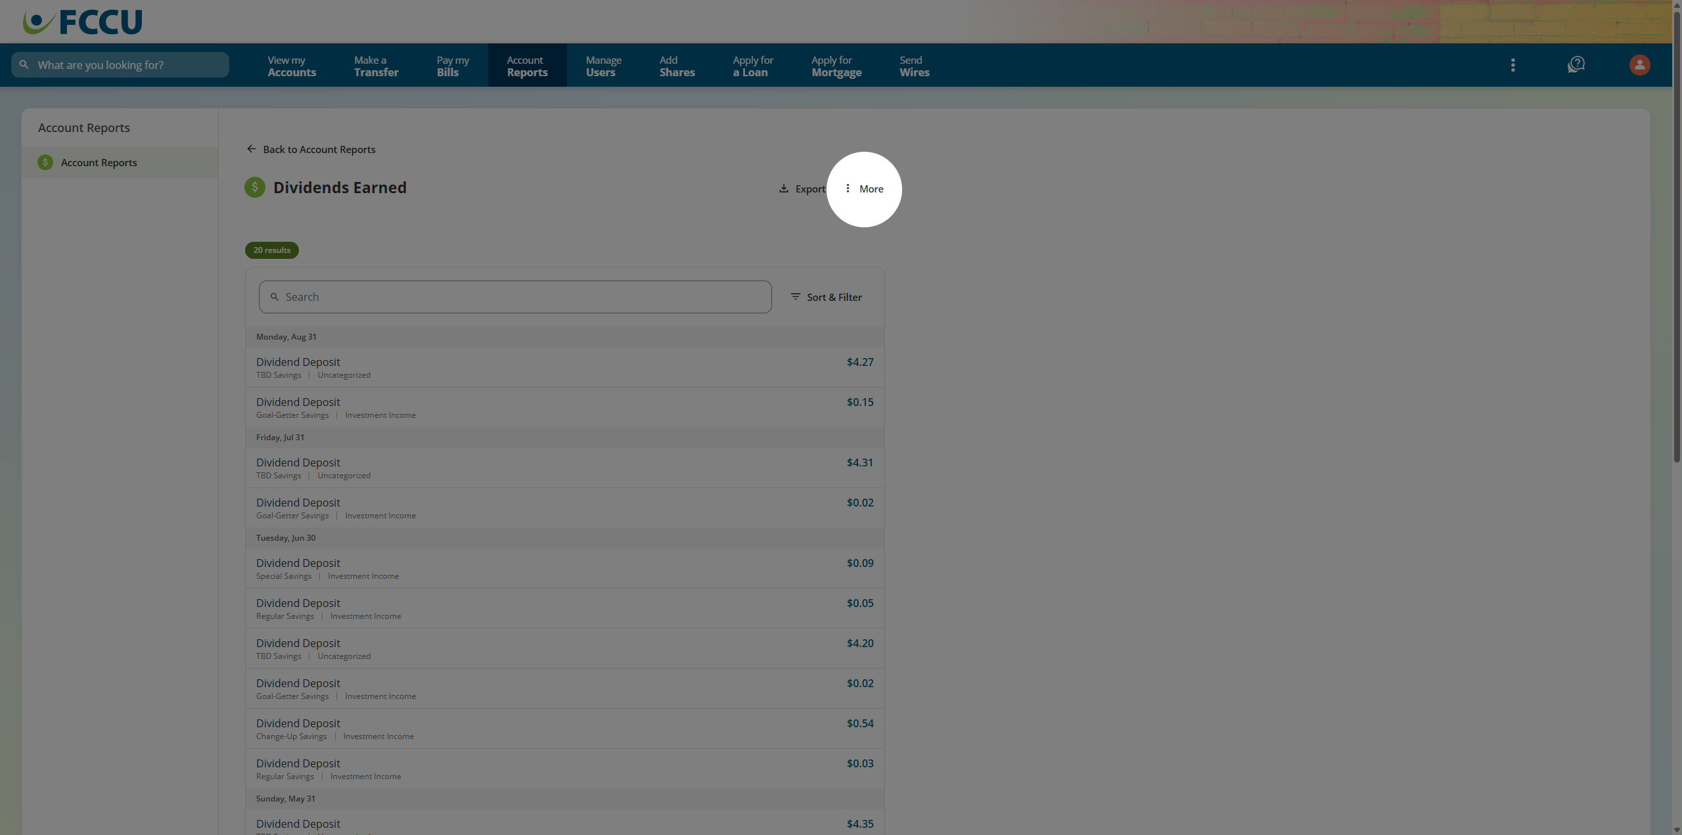Image resolution: width=1682 pixels, height=835 pixels.
Task: Click the Account Reports sidebar heading
Action: (84, 128)
